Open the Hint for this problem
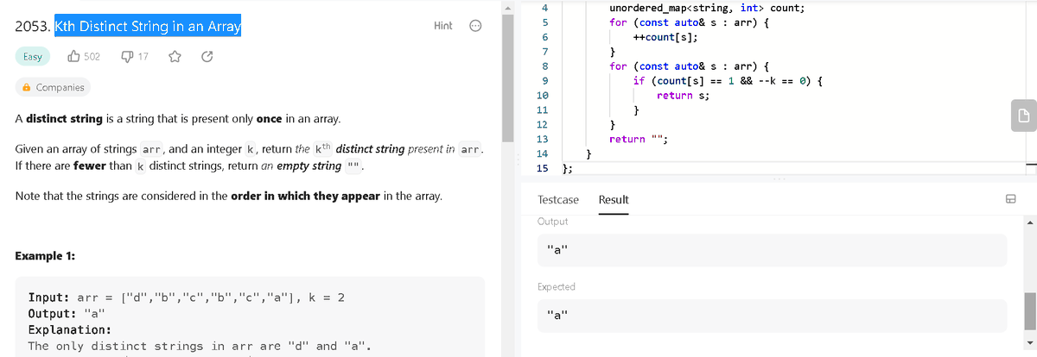The width and height of the screenshot is (1037, 357). [x=442, y=26]
